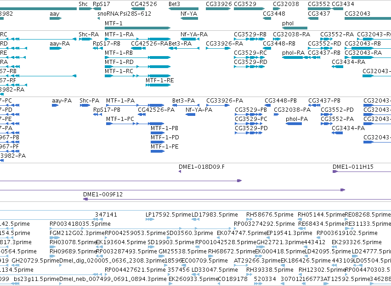The height and width of the screenshot is (286, 391).
Task: Click the Nf-YA-PA protein bar
Action: pyautogui.click(x=191, y=114)
